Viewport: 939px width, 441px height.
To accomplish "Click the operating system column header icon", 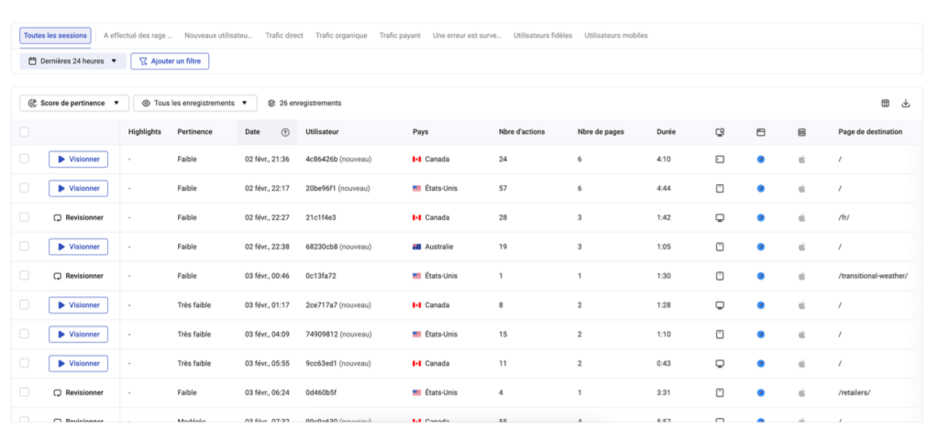I will [801, 132].
